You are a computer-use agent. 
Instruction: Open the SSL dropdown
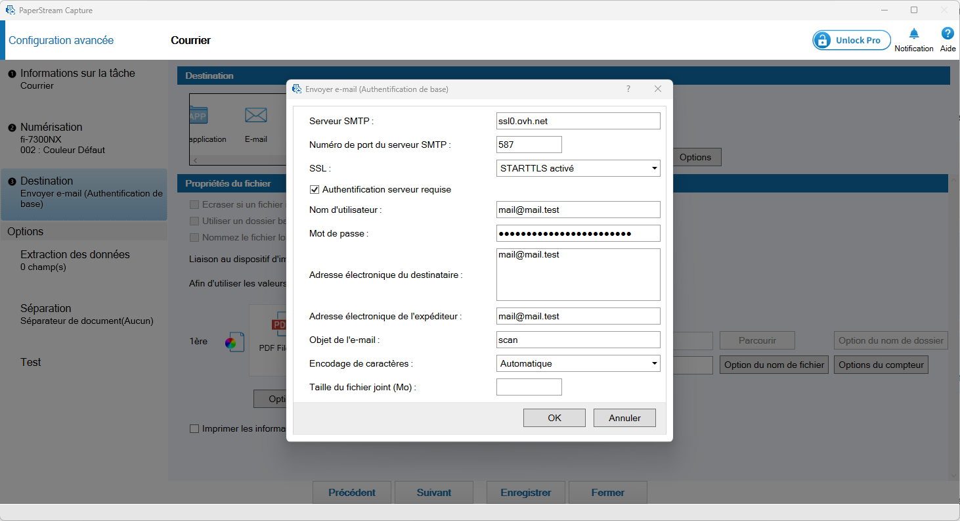coord(578,168)
